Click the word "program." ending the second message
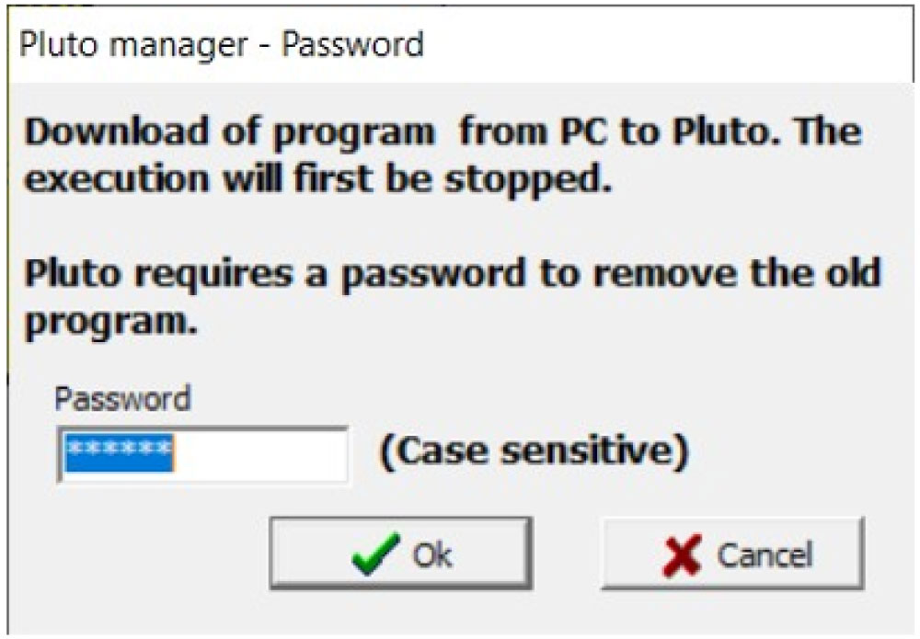Viewport: 920px width, 639px height. [x=112, y=321]
